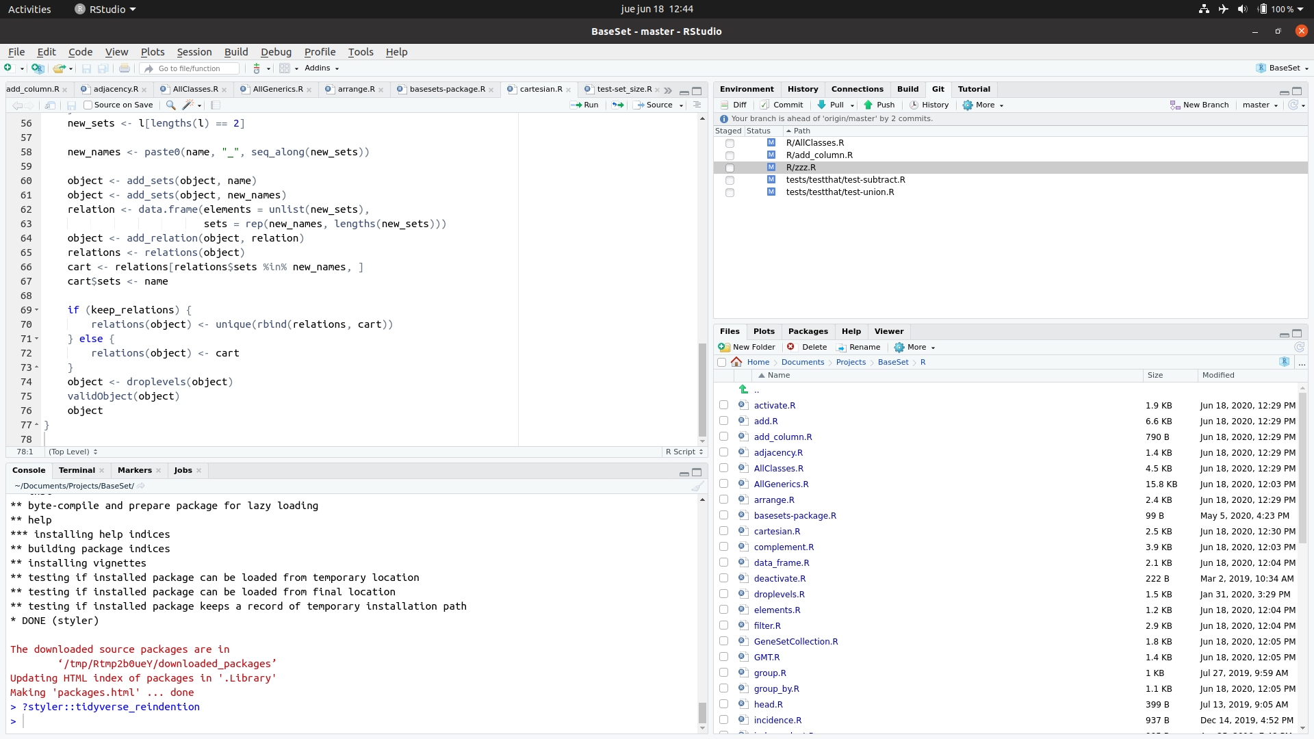Navigate to the Projects breadcrumb link
The image size is (1314, 739).
(x=851, y=362)
